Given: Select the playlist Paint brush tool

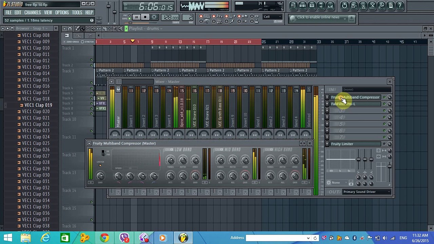Looking at the screenshot, I should point(83,28).
